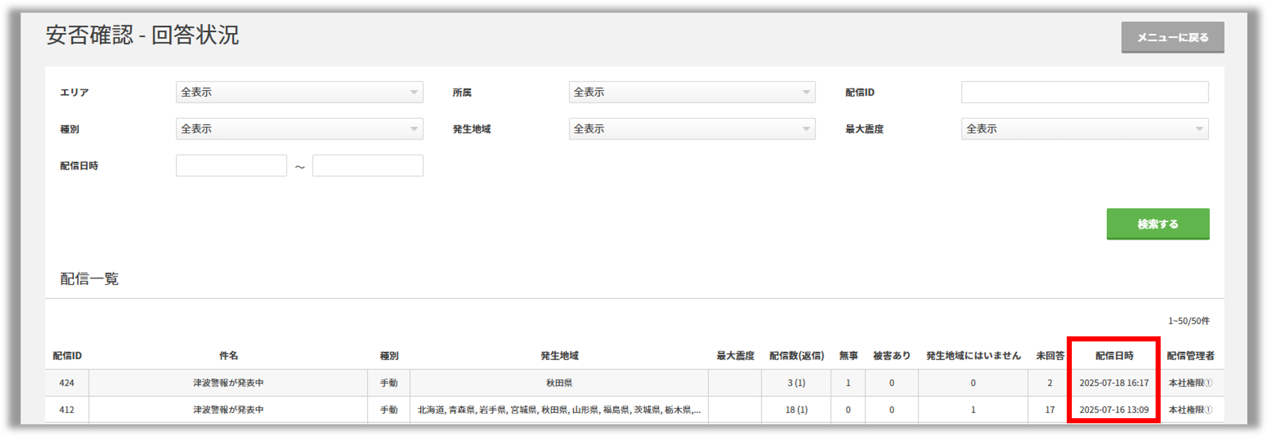Expand the 所属 dropdown
This screenshot has height=437, width=1268.
click(x=691, y=92)
